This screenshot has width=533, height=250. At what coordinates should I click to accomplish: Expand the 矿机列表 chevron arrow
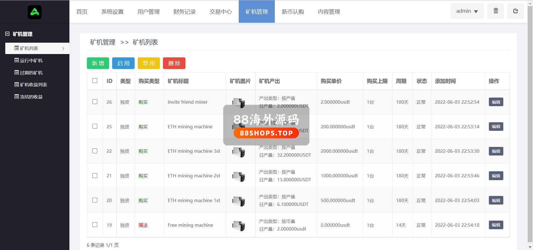coord(63,49)
